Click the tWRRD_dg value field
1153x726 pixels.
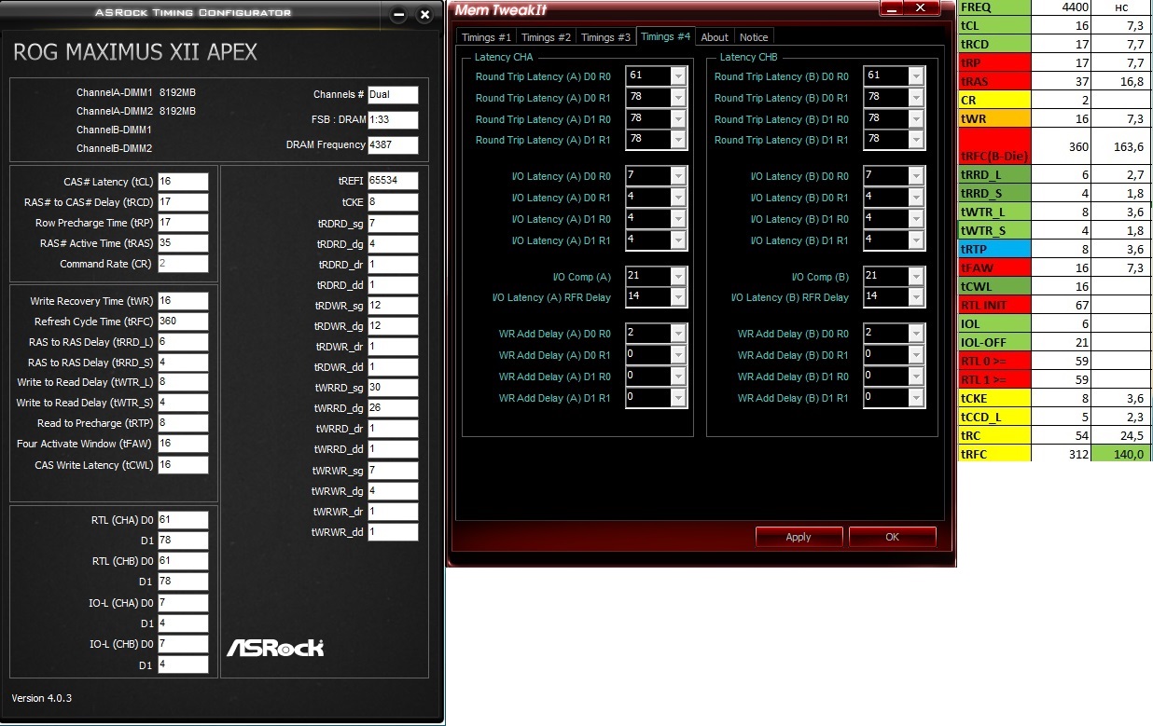[x=393, y=408]
